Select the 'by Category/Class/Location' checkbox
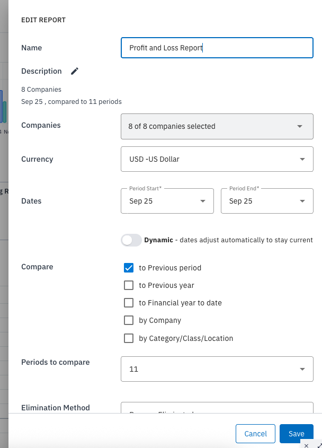 coord(128,338)
